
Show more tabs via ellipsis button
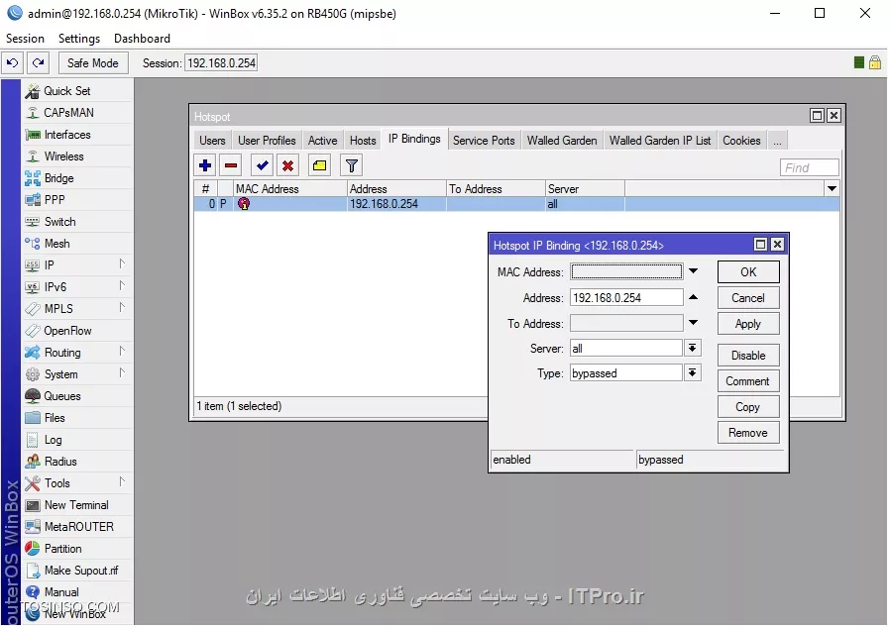pos(777,141)
